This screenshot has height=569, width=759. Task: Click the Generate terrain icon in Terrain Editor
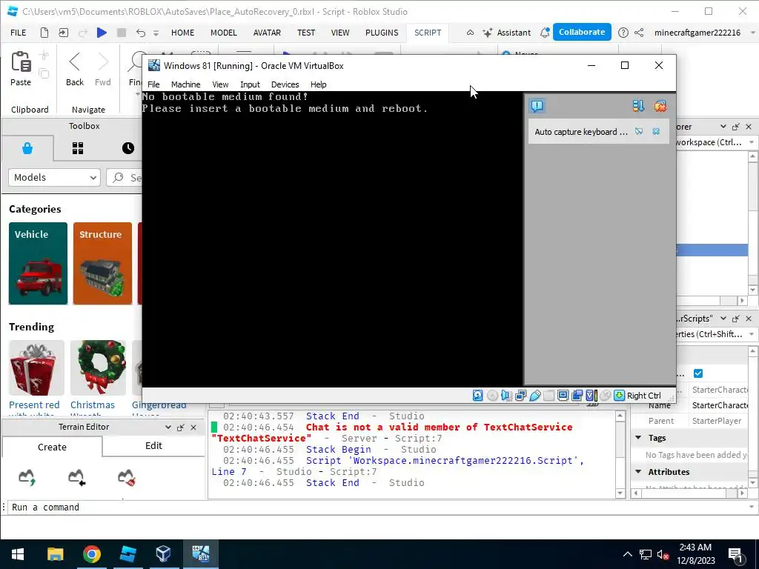click(27, 477)
